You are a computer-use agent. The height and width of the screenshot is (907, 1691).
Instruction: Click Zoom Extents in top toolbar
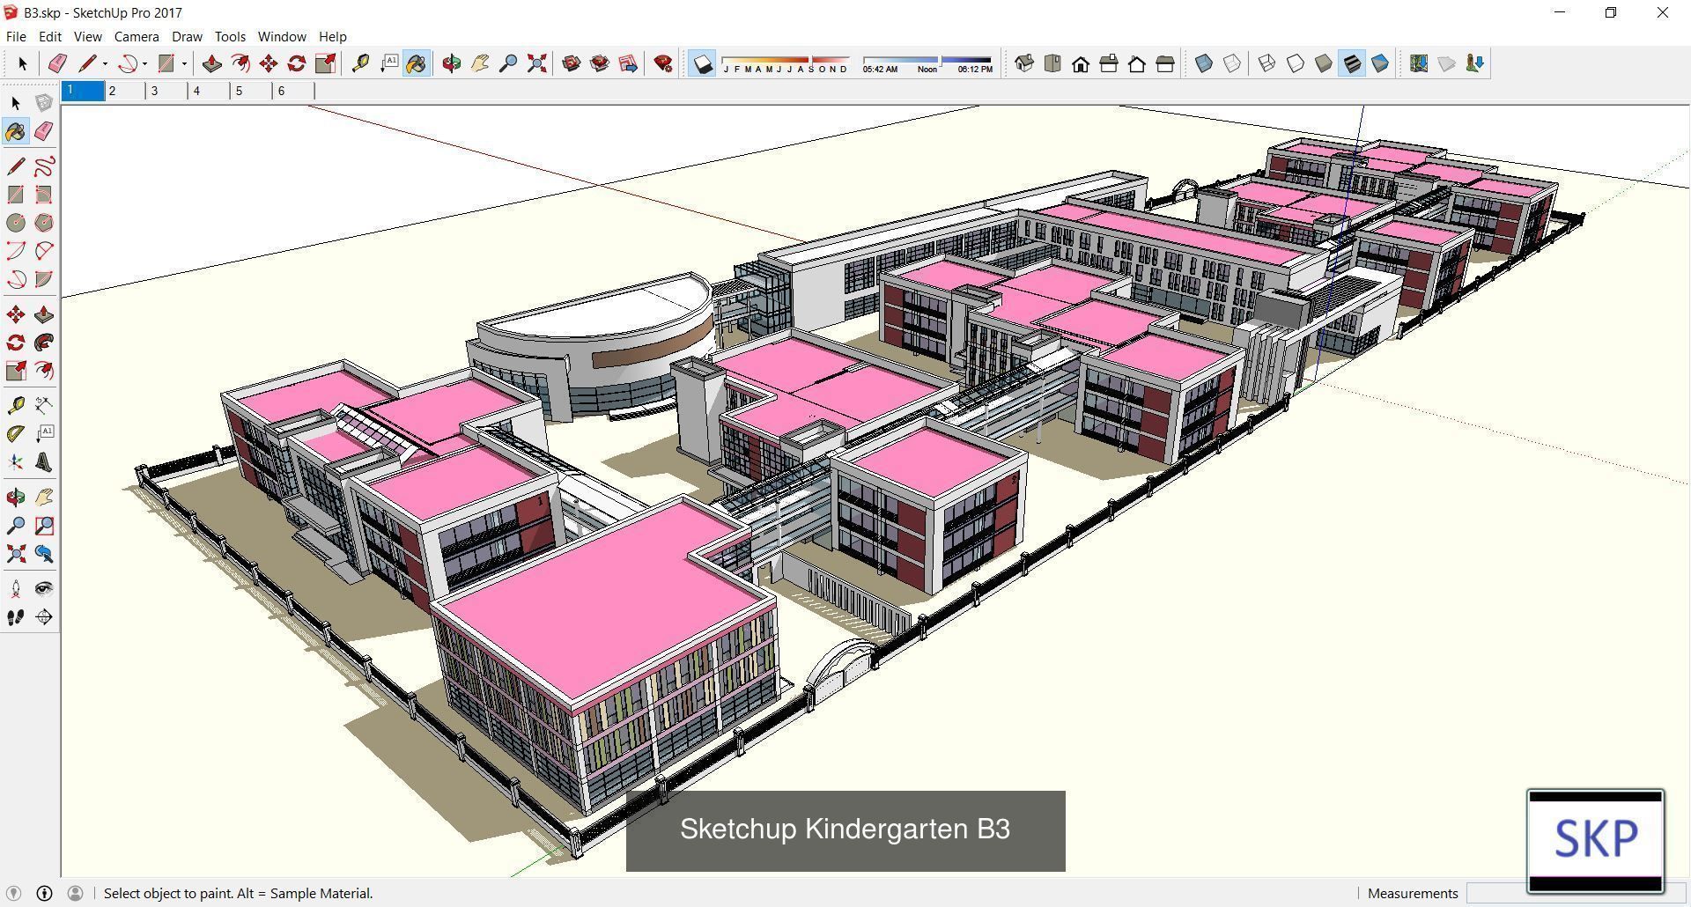pyautogui.click(x=536, y=63)
